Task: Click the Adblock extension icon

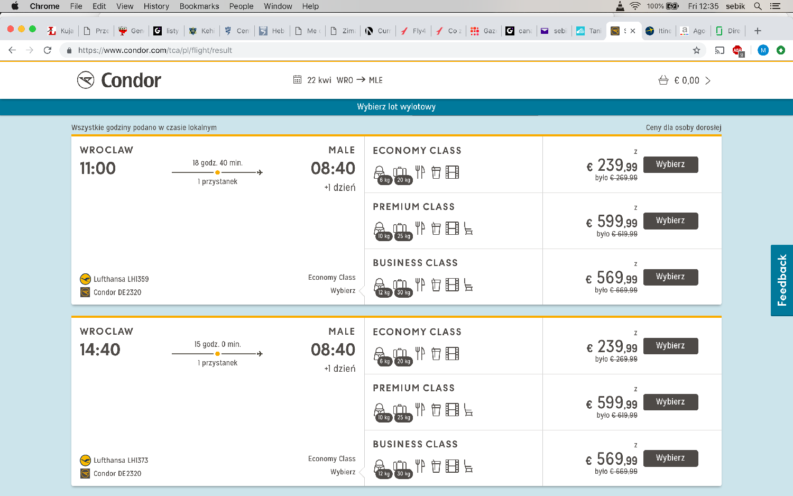Action: (x=738, y=50)
